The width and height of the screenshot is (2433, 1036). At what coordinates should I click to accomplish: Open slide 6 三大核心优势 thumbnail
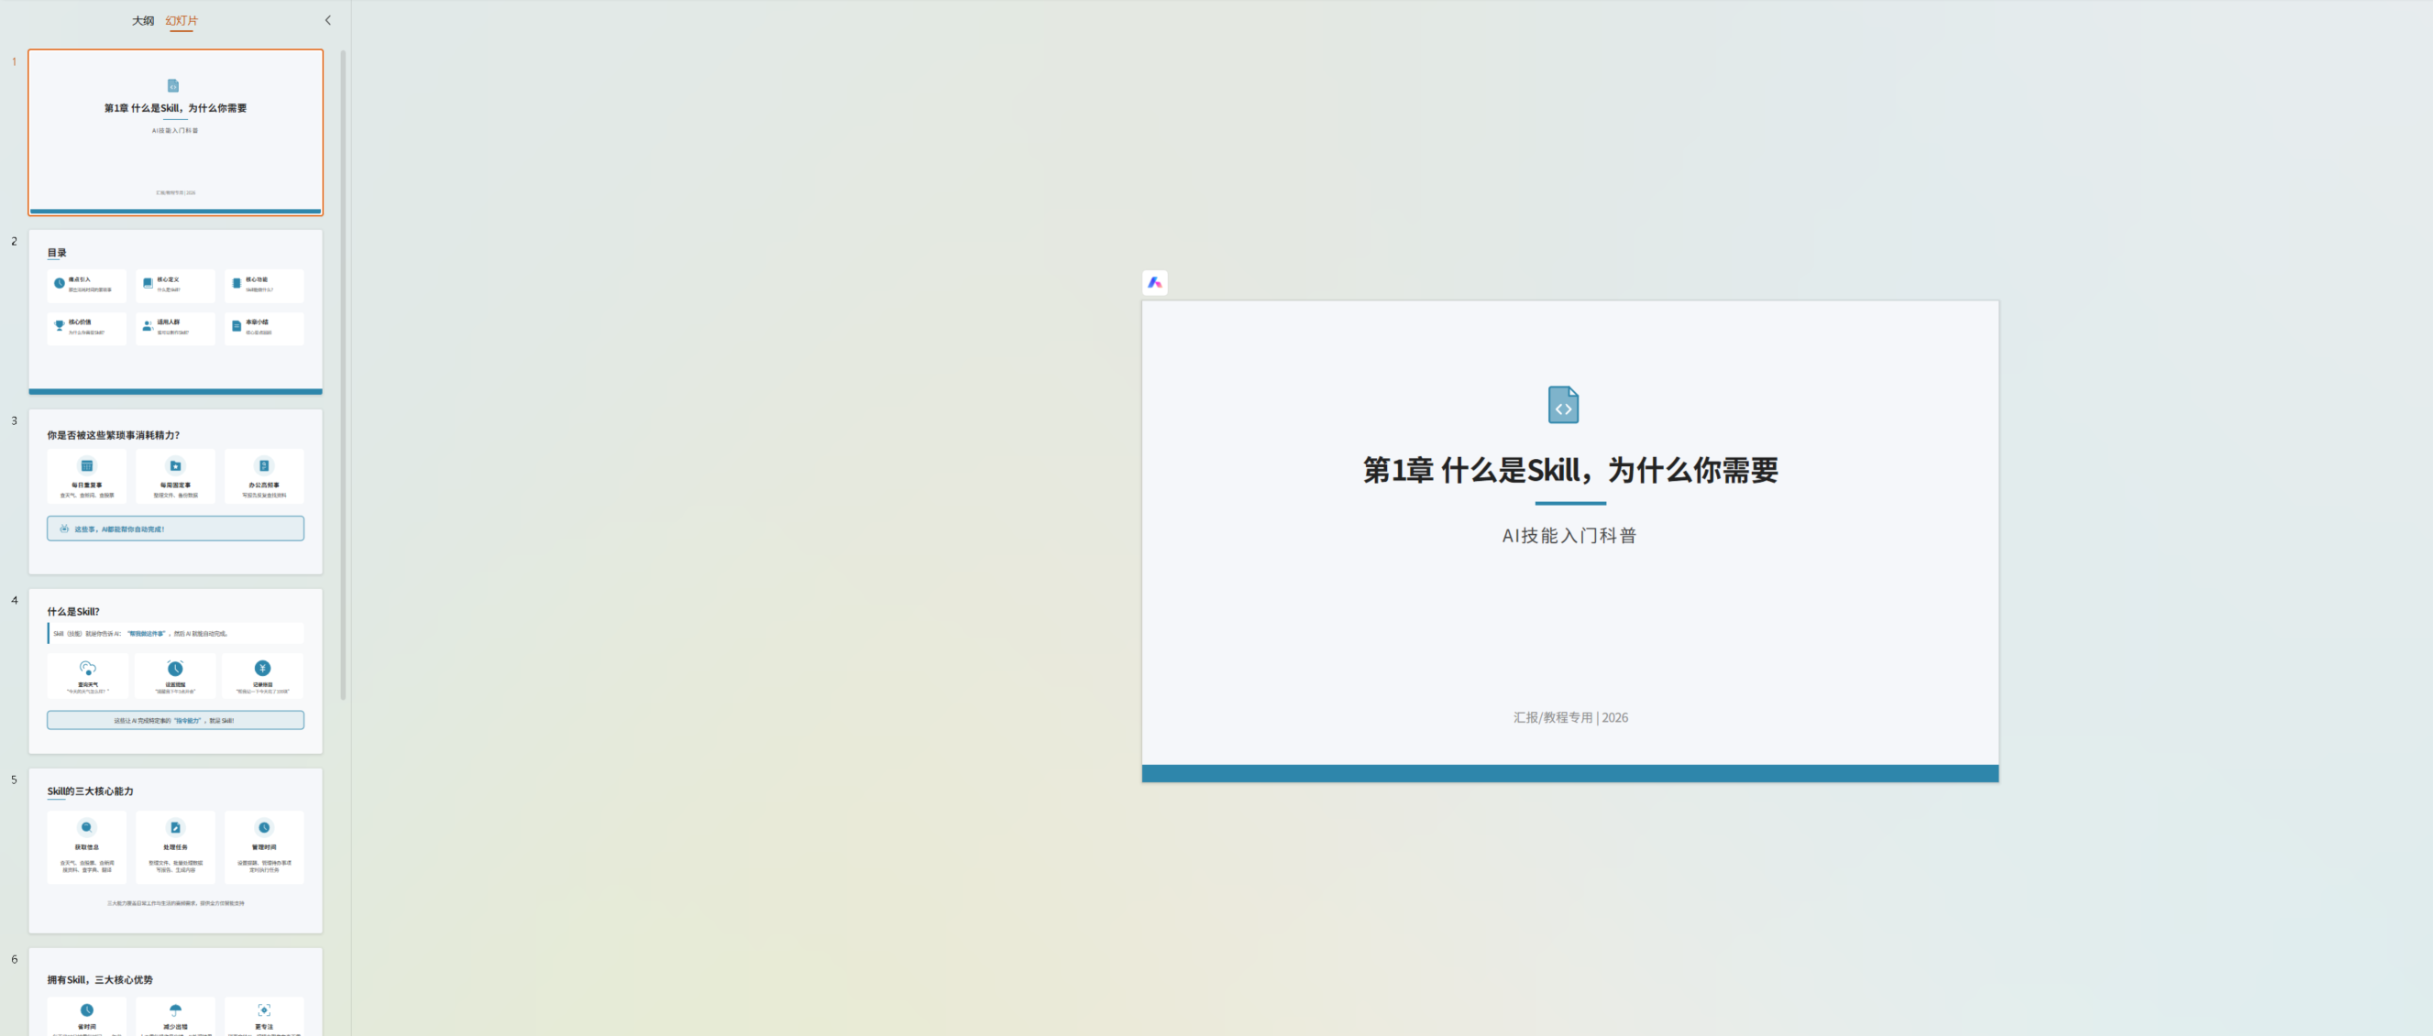(176, 991)
